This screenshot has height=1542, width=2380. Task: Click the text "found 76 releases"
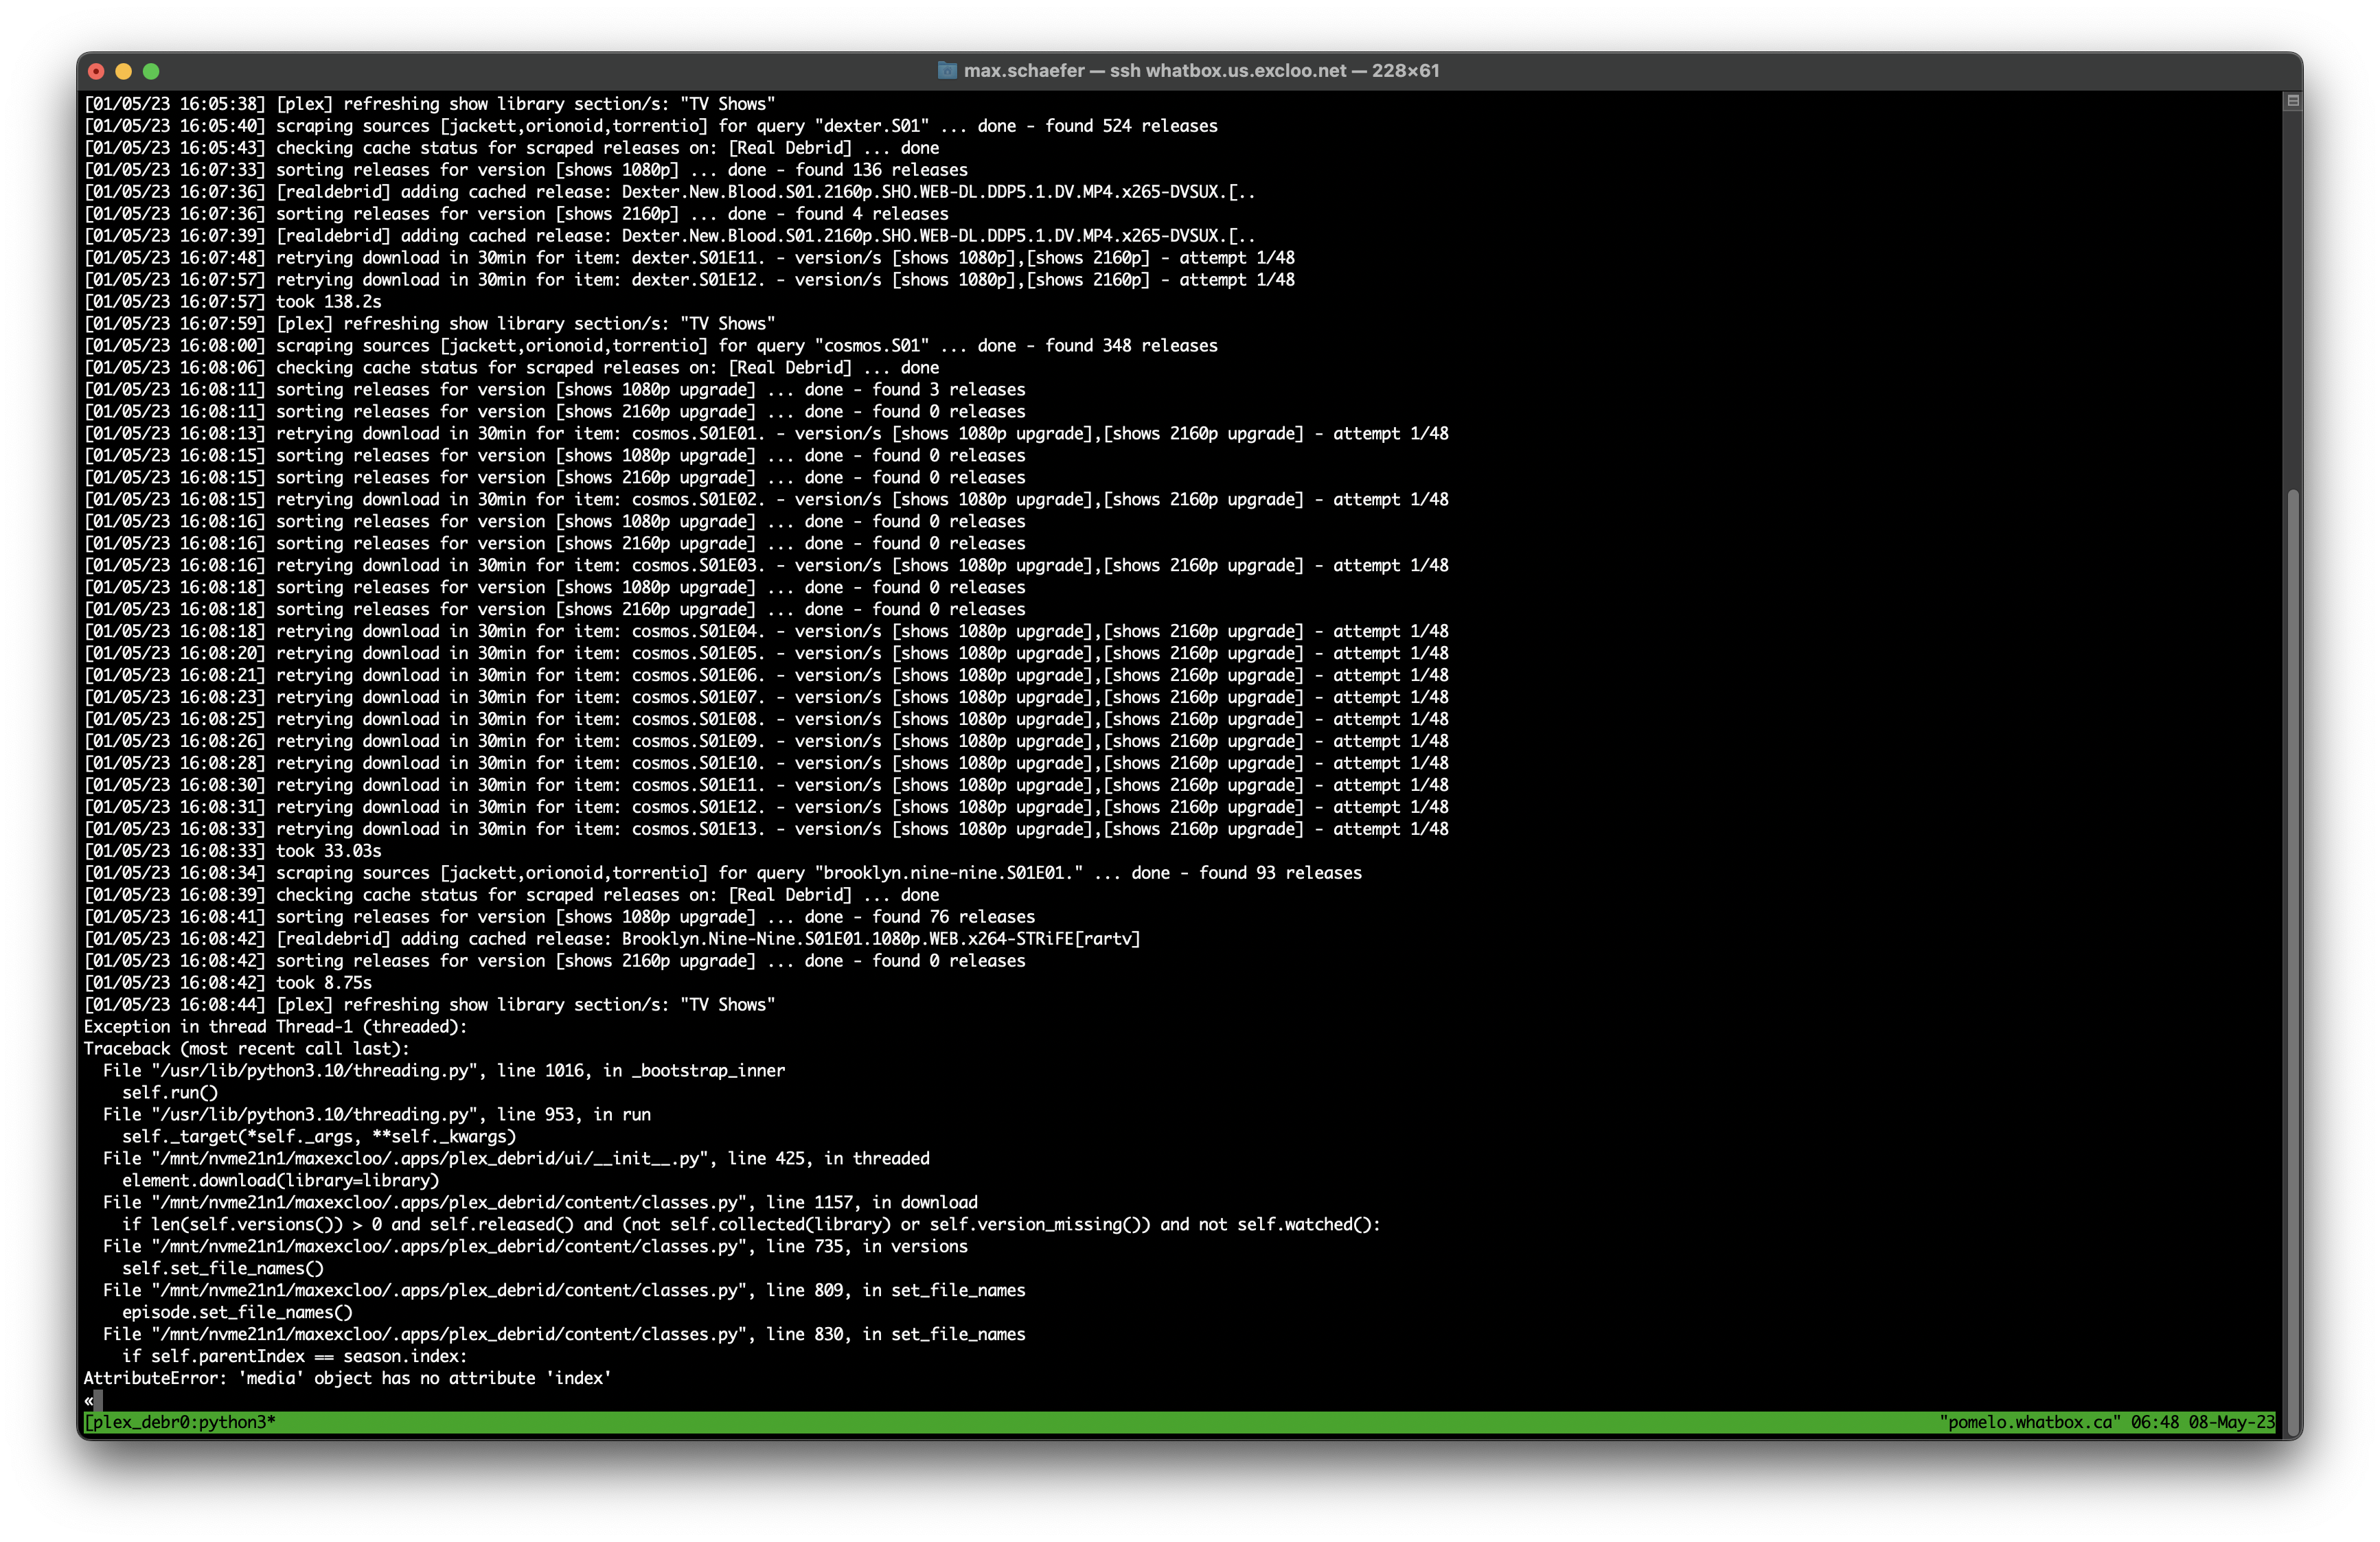(953, 916)
